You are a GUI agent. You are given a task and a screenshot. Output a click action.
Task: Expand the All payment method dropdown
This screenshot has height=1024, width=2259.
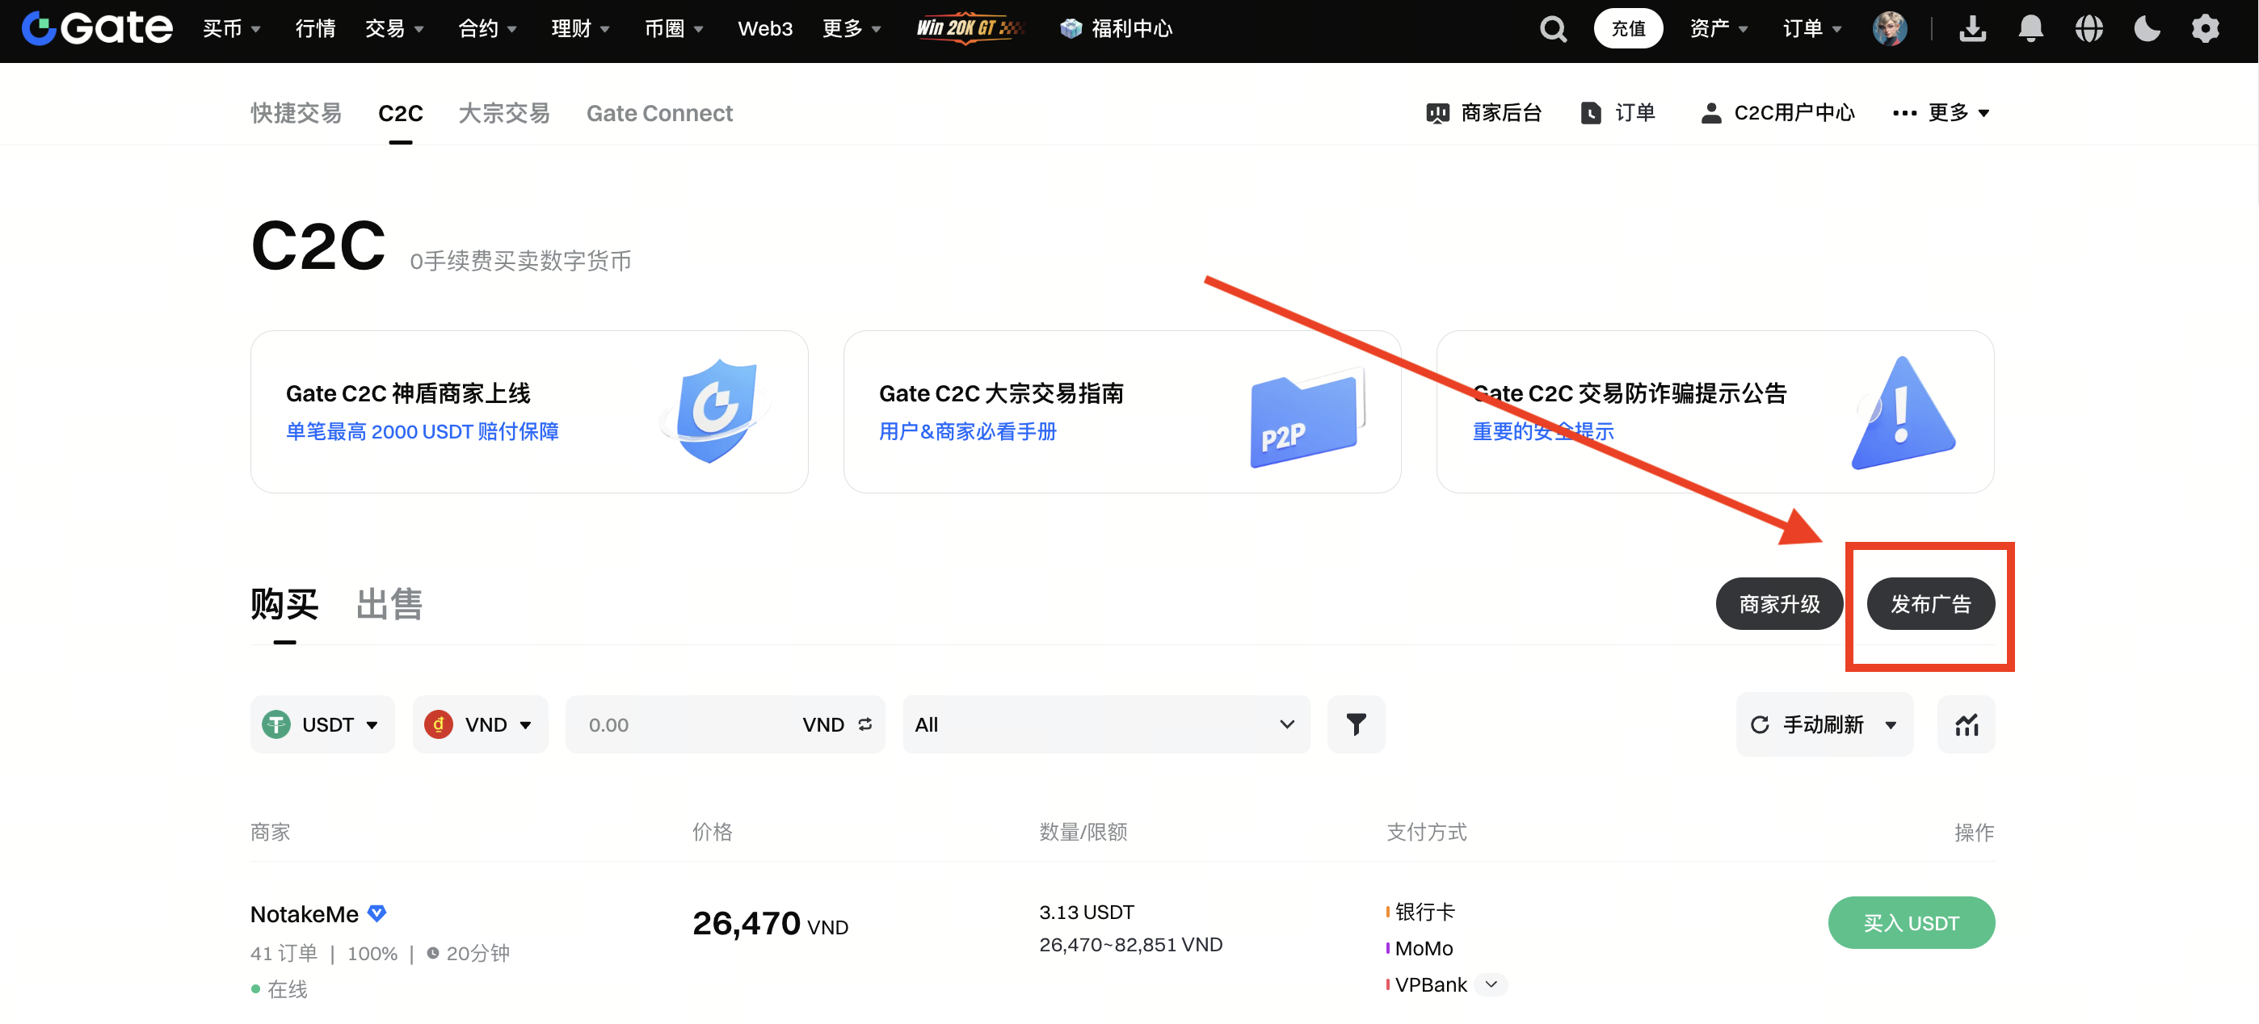1105,724
